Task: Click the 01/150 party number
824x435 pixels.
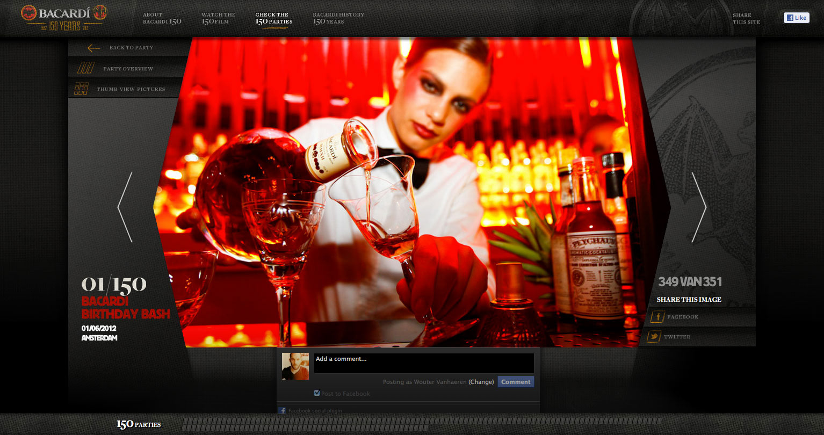Action: [114, 285]
